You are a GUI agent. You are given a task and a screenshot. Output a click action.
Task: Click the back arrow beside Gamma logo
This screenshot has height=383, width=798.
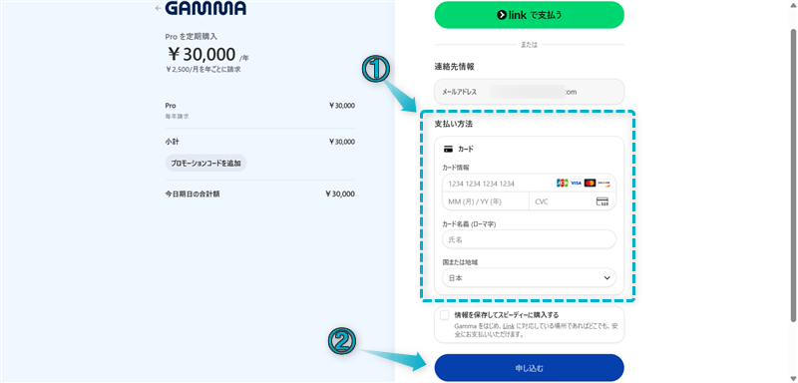[x=159, y=8]
